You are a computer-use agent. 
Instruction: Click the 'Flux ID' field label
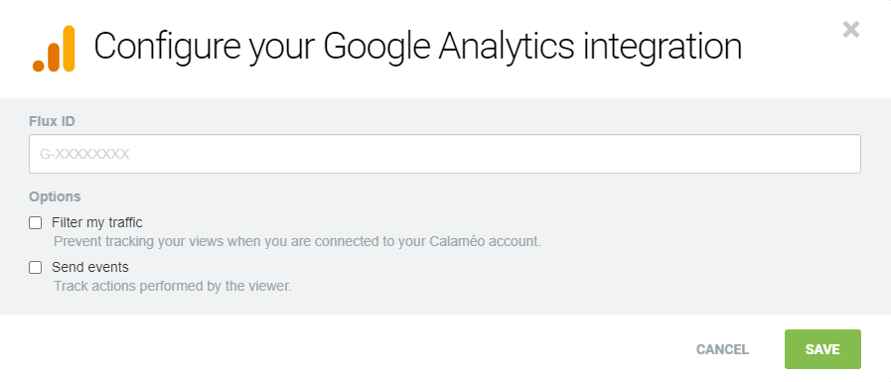(x=53, y=121)
